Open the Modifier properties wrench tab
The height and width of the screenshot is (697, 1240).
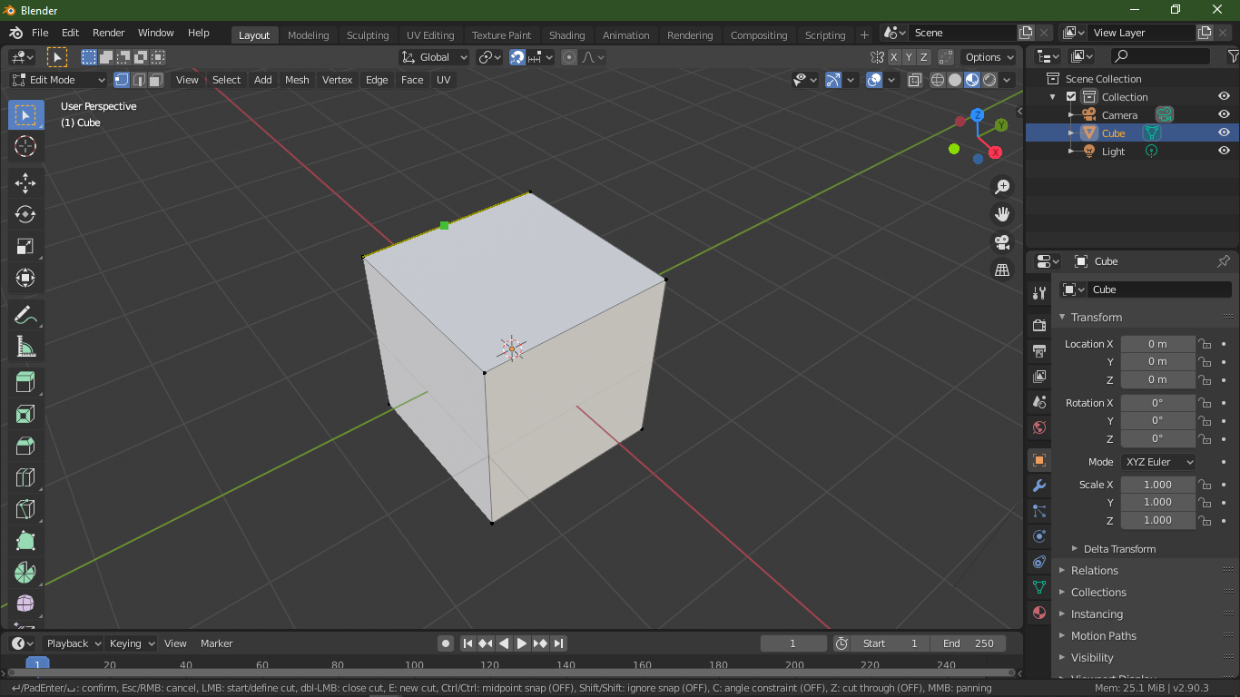tap(1039, 486)
